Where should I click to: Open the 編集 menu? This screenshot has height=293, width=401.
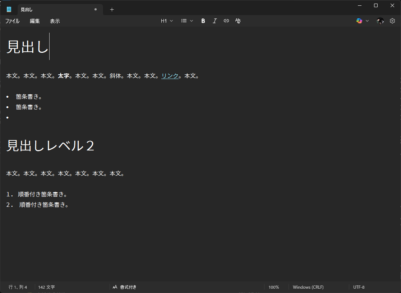pos(35,21)
